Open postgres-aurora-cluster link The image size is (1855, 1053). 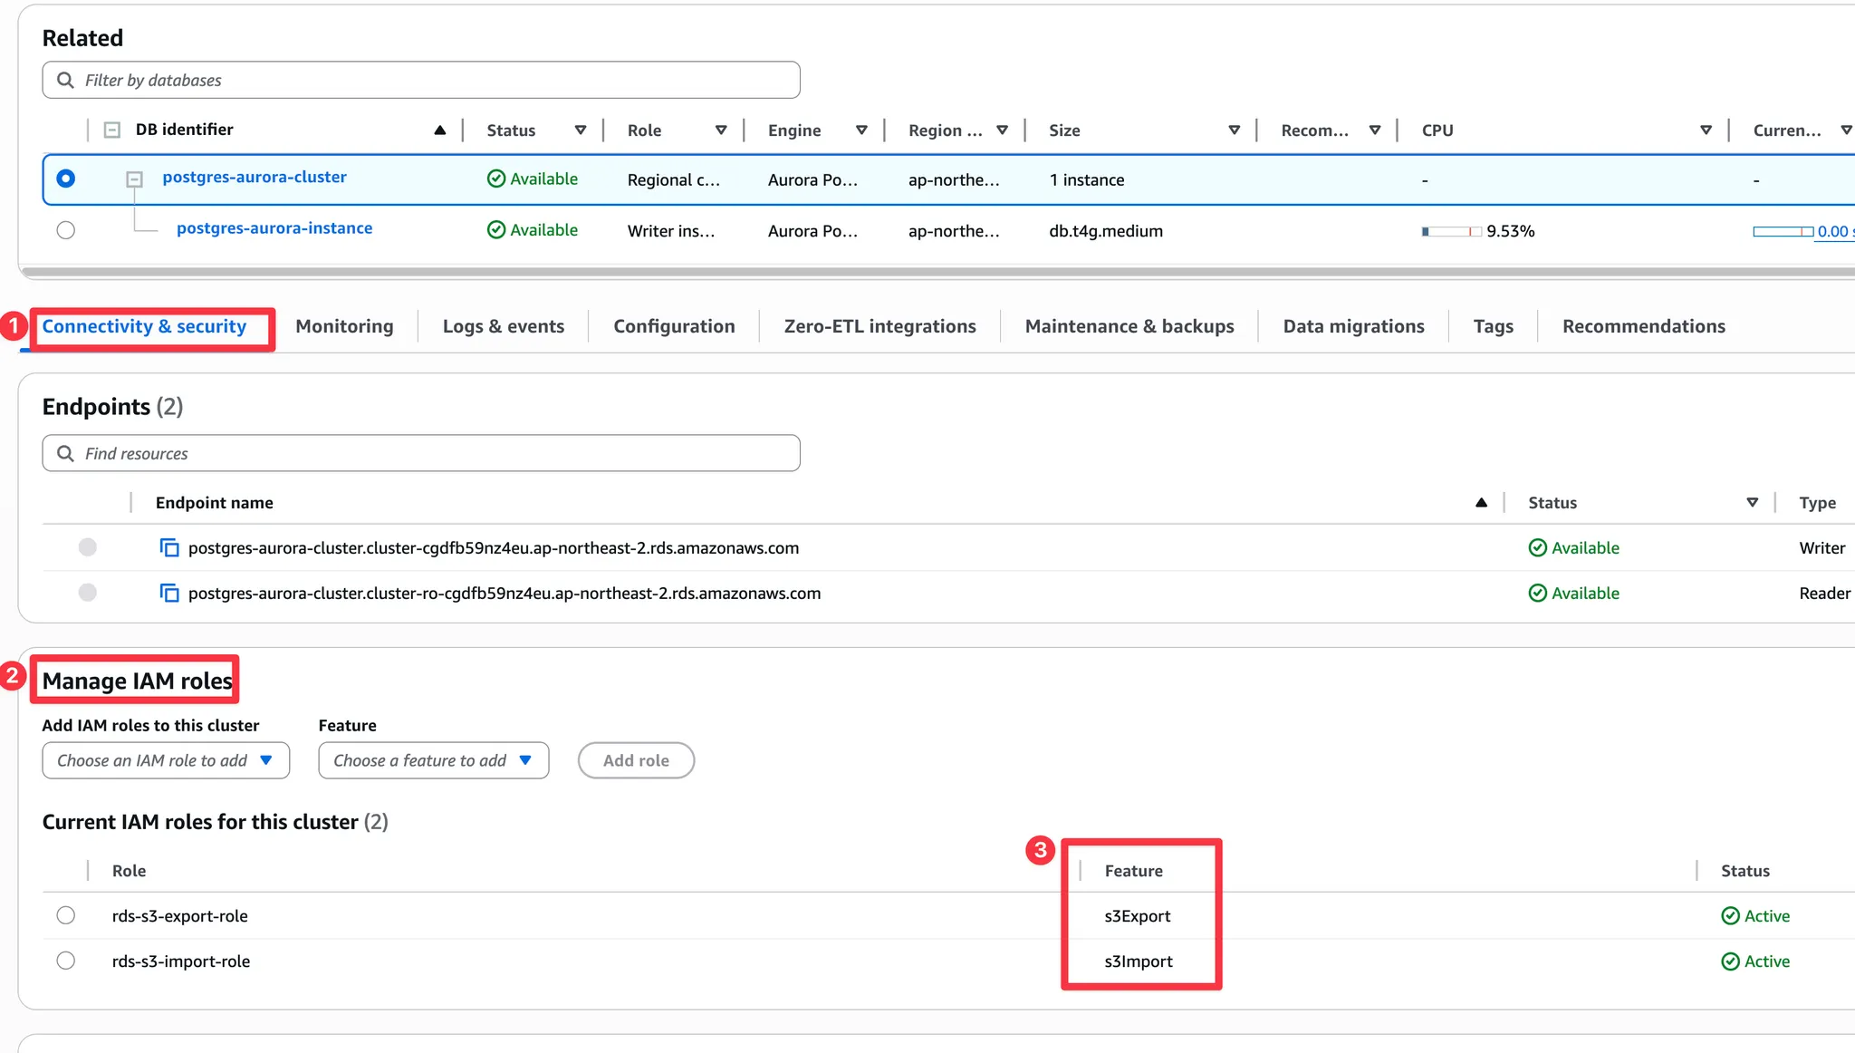tap(255, 178)
